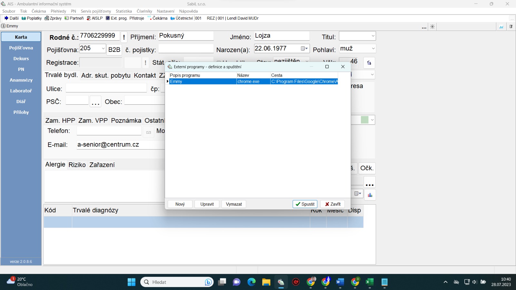Open the Nastavení menu
Image resolution: width=516 pixels, height=290 pixels.
[x=165, y=11]
